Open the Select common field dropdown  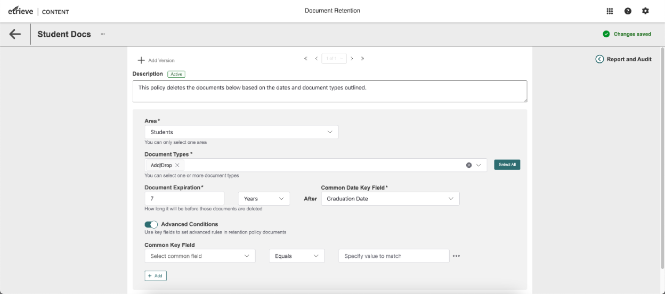[200, 256]
